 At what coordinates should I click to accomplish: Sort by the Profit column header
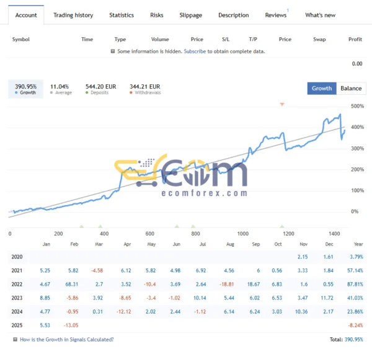coord(355,39)
